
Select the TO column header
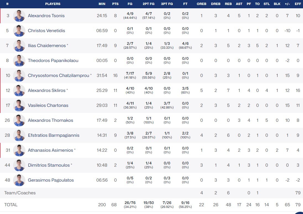(x=257, y=4)
